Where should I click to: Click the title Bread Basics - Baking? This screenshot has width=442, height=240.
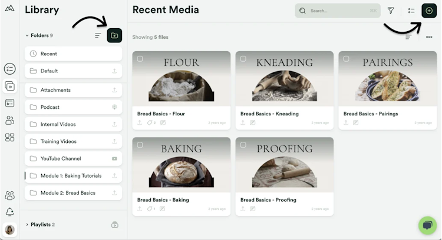pyautogui.click(x=163, y=200)
